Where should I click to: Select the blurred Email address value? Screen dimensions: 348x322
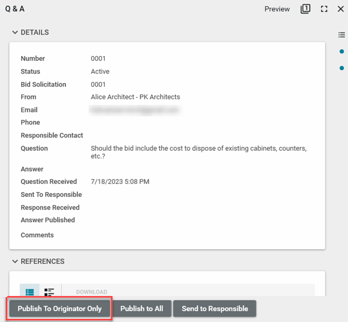point(134,110)
